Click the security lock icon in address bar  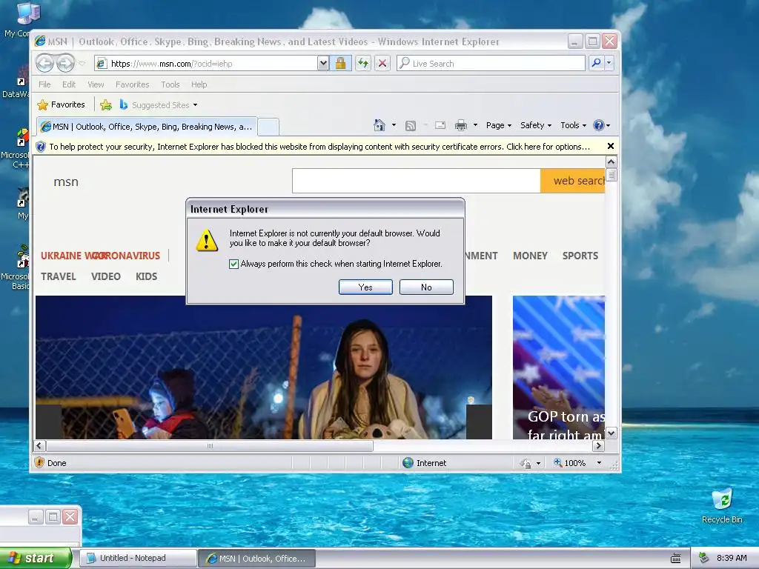[341, 64]
